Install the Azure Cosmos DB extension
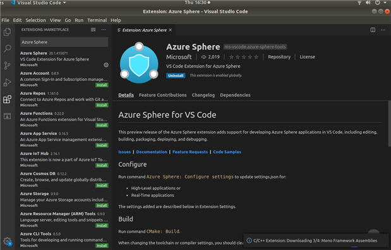Viewport: 391px width, 250px height. pos(102,185)
